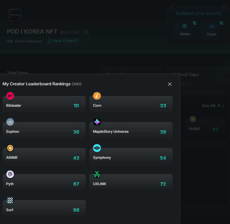Viewport: 230px width, 224px height.
Task: Click the Email verified checkmark badge
Action: (x=221, y=23)
